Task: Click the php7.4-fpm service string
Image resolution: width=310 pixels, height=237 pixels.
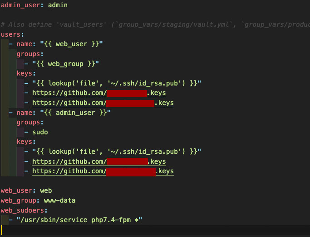Action: tap(79, 220)
